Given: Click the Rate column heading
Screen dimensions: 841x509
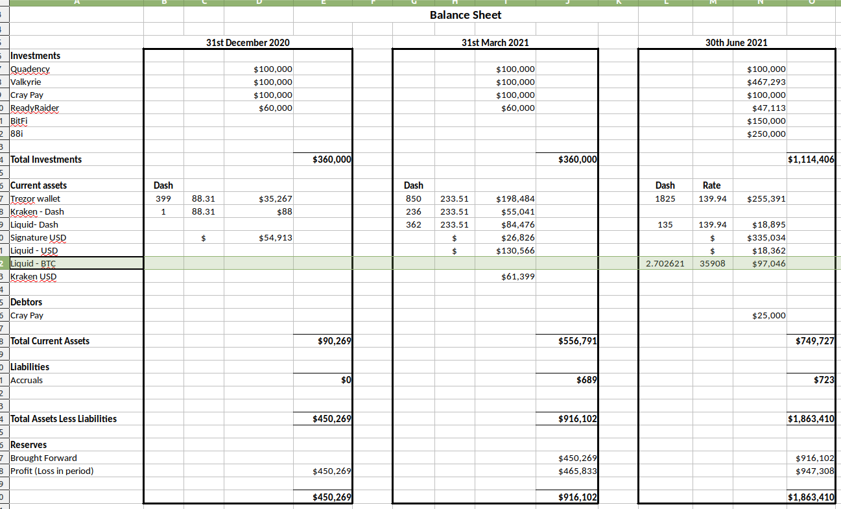Looking at the screenshot, I should pyautogui.click(x=711, y=185).
